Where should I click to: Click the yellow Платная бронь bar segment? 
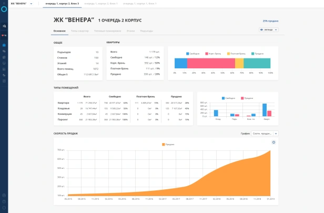239,63
